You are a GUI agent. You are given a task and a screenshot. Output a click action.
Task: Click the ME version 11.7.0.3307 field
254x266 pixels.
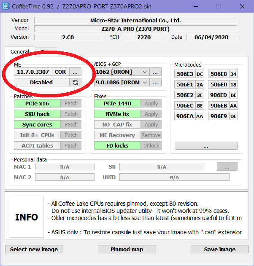(33, 72)
